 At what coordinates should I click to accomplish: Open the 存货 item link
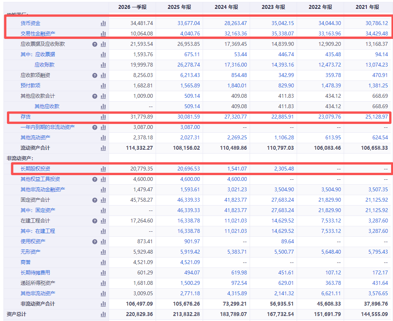click(25, 117)
